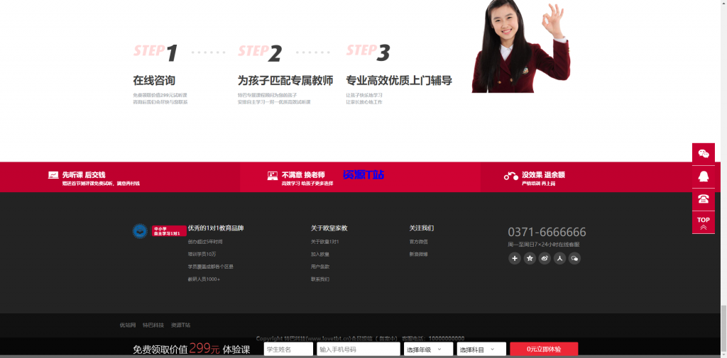Open QQ chat icon in the side panel

tap(704, 177)
